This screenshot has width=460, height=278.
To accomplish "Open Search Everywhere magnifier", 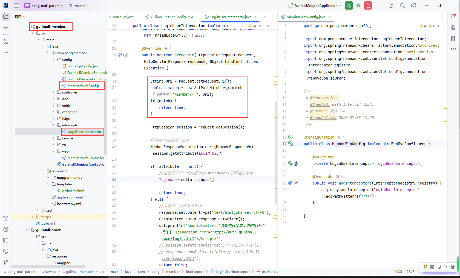I will click(403, 5).
